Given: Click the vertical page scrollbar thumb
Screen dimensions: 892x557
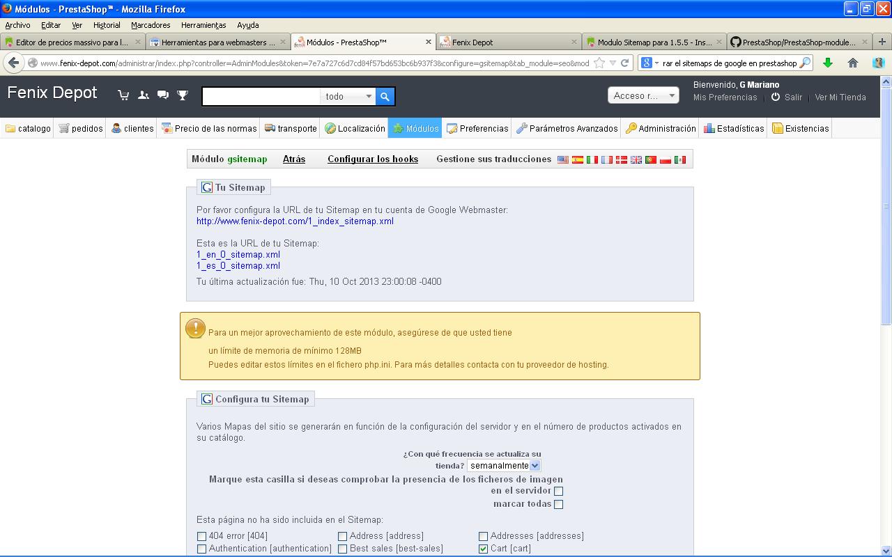Looking at the screenshot, I should 886,205.
